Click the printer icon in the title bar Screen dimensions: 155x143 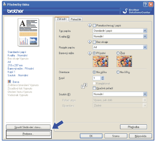[4, 4]
